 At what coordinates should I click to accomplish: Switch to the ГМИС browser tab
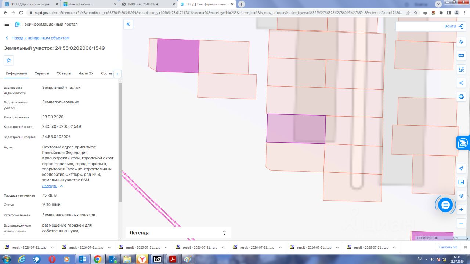click(x=148, y=4)
